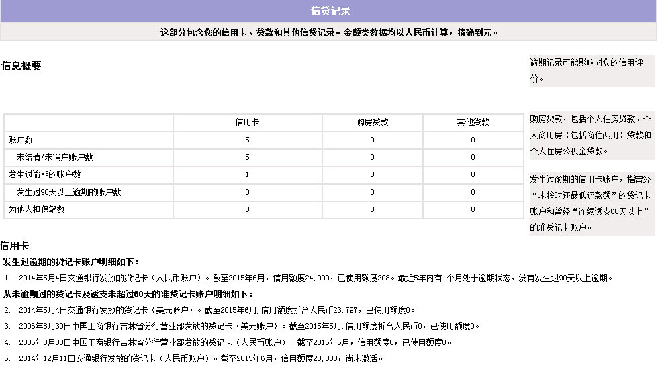
Task: Select the 信息概要 section heading
Action: tap(21, 66)
